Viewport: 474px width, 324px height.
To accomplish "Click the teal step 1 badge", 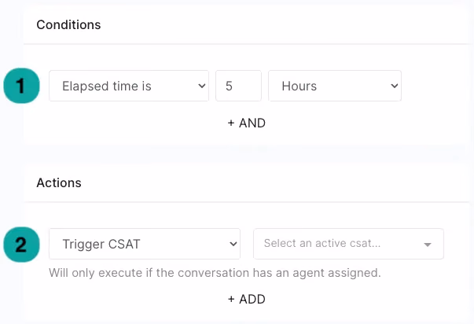I will coord(21,86).
